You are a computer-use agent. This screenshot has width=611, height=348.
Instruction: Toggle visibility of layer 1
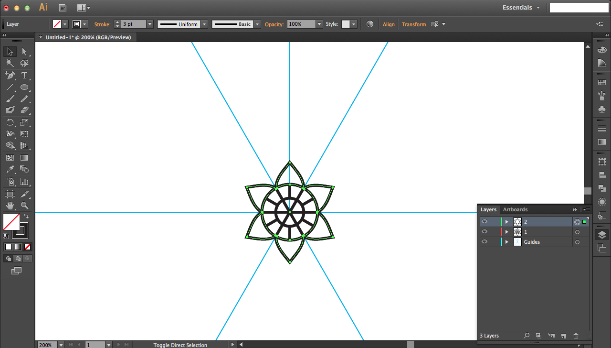pos(485,231)
